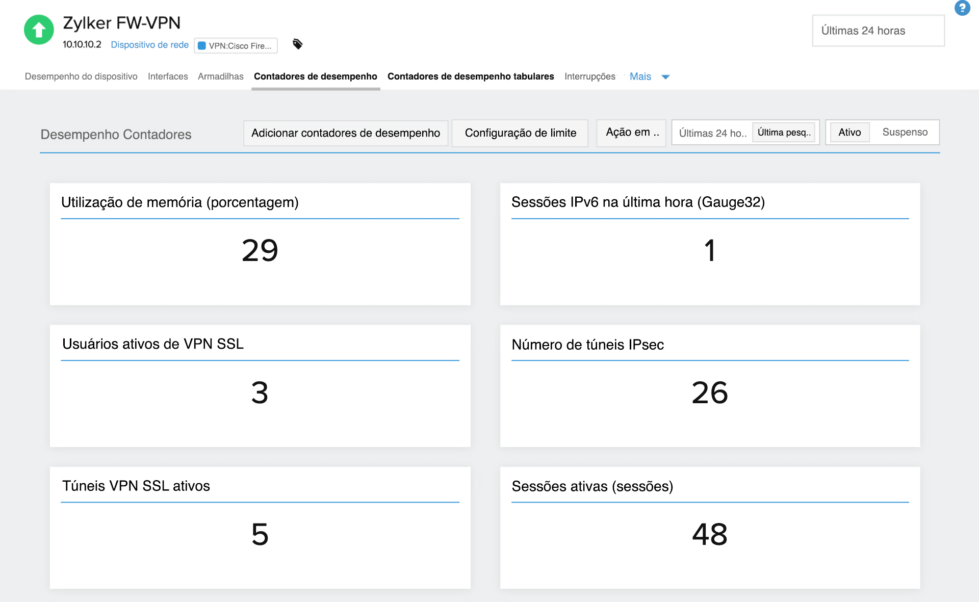This screenshot has width=979, height=602.
Task: Open Configuração de limite
Action: [520, 133]
